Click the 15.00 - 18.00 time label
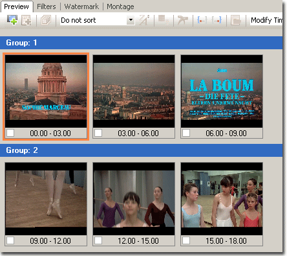This screenshot has height=256, width=287. 226,240
